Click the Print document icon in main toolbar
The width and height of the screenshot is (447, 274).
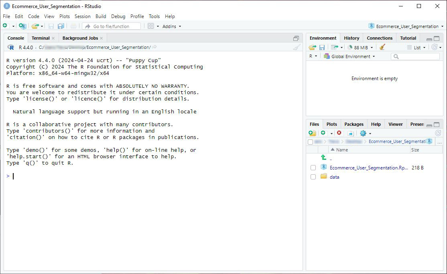pyautogui.click(x=73, y=26)
